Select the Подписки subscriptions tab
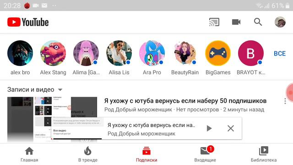The height and width of the screenshot is (165, 293). coord(146,154)
